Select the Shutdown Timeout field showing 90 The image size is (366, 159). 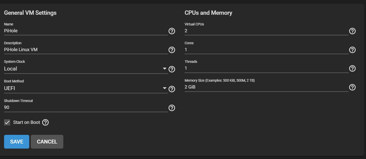coord(86,107)
